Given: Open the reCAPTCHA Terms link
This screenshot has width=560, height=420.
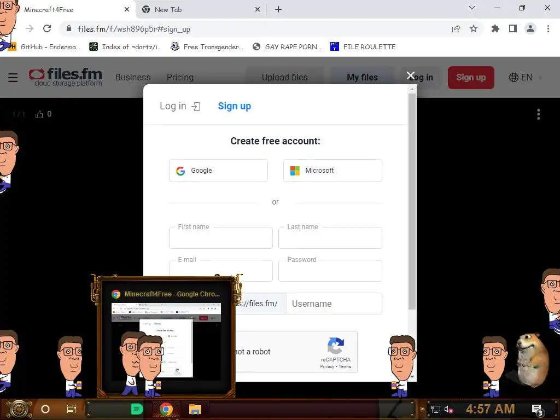Looking at the screenshot, I should 345,367.
